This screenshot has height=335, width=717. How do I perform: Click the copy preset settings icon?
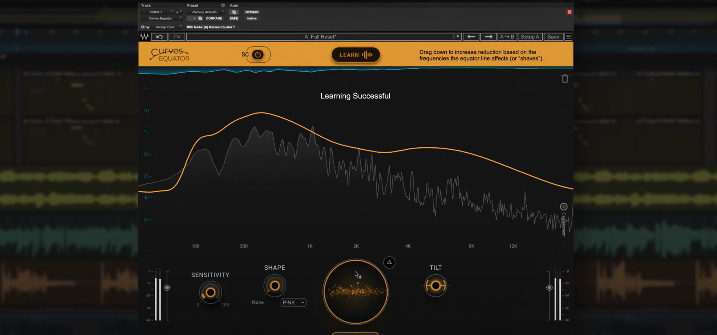click(200, 18)
